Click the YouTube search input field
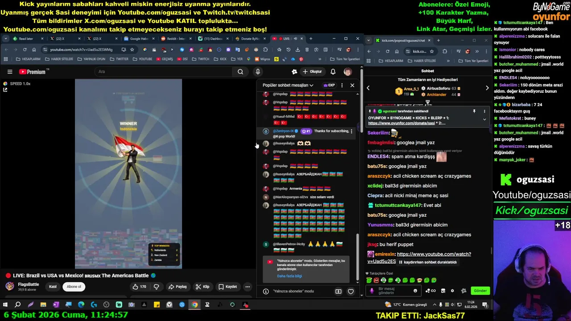This screenshot has height=321, width=571. (163, 72)
